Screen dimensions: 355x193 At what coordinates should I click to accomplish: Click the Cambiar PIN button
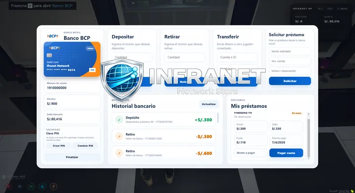pyautogui.click(x=85, y=146)
